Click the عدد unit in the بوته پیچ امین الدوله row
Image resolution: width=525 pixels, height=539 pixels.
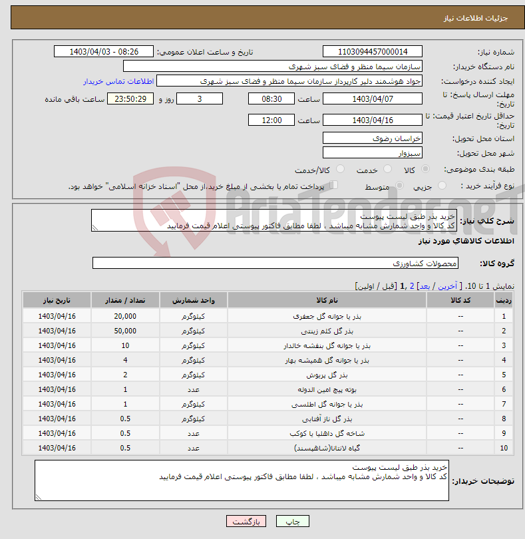point(193,389)
